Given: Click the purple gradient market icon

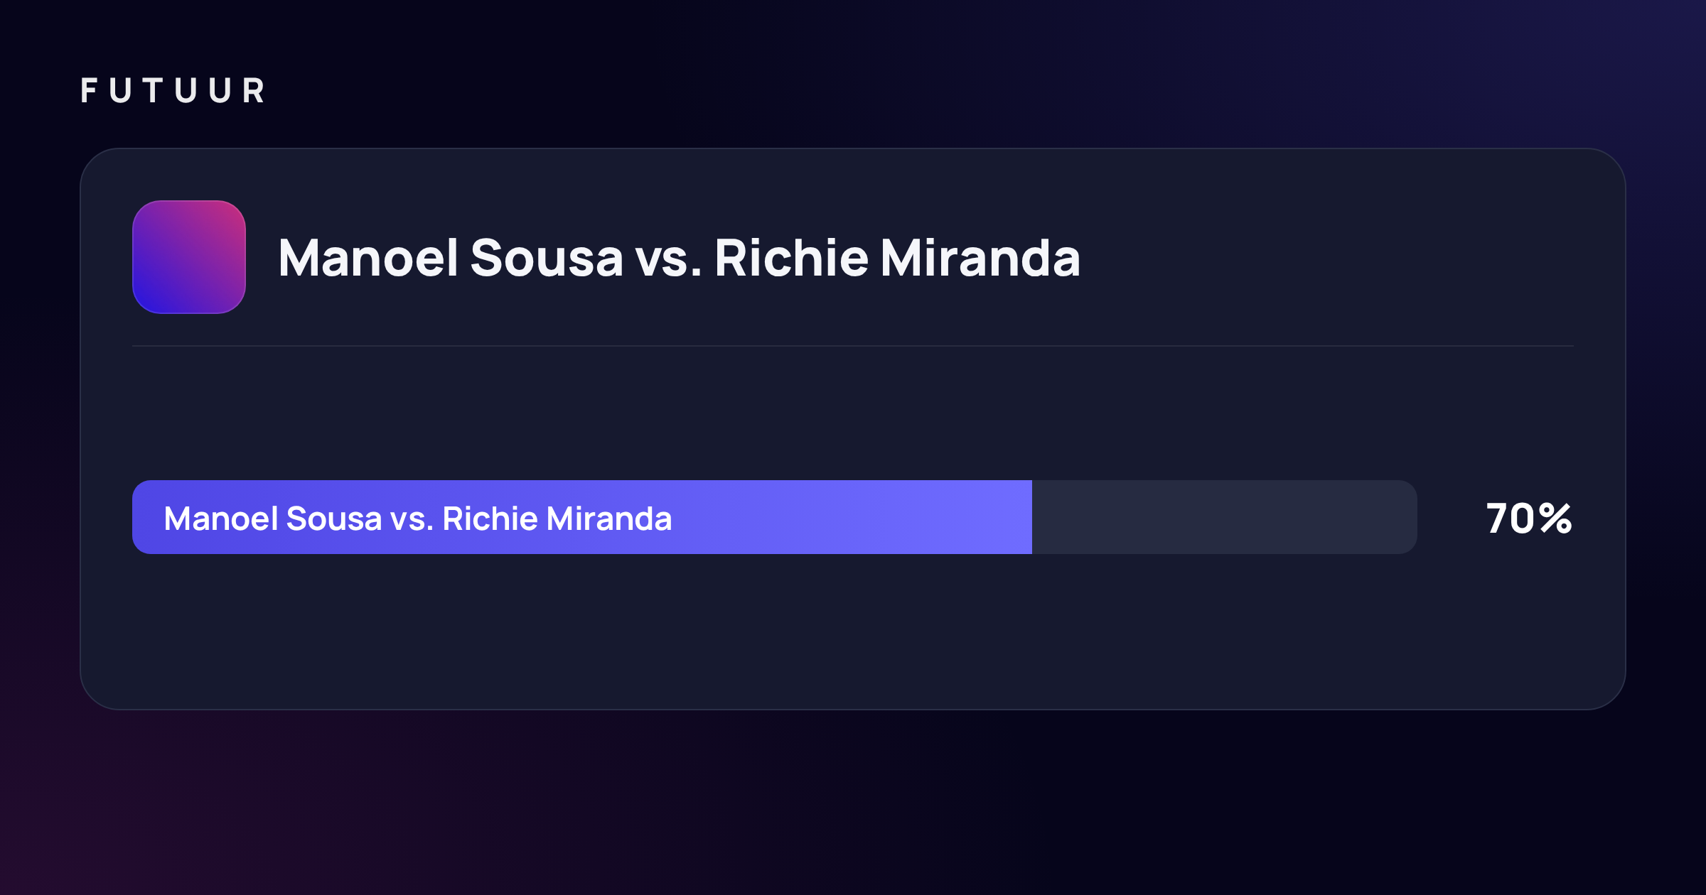Looking at the screenshot, I should click(x=189, y=257).
